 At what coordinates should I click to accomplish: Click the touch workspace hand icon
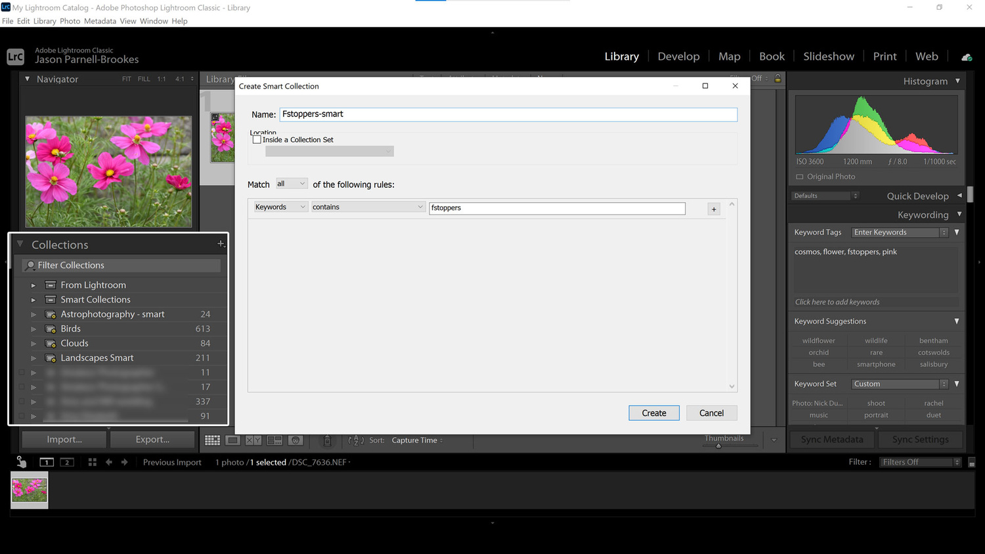[x=21, y=462]
